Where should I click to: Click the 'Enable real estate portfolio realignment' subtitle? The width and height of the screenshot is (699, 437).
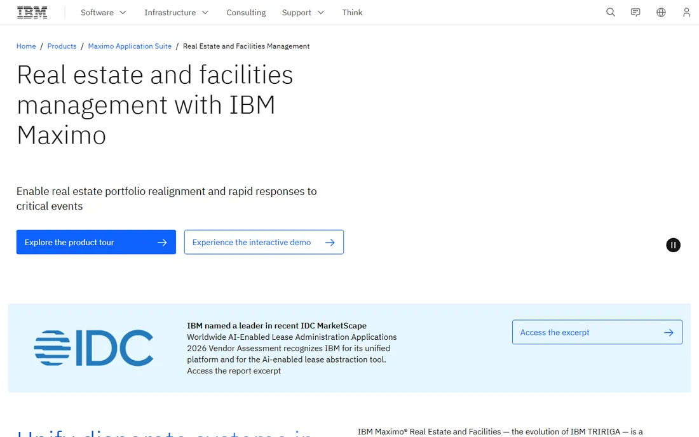tap(166, 199)
